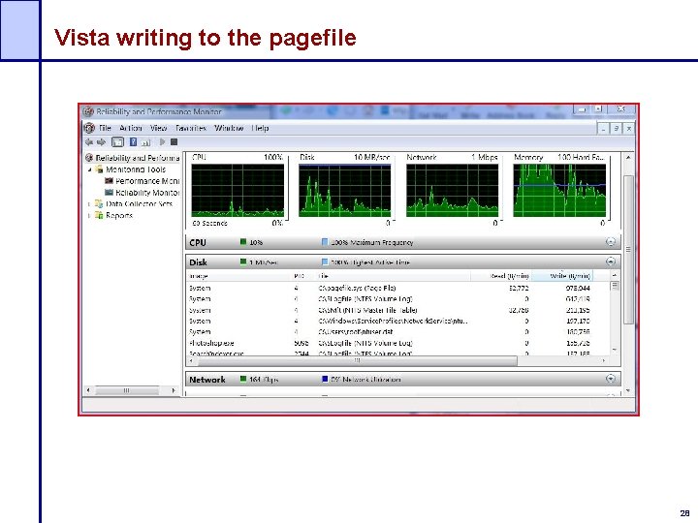Click the title bar Reliability Monitor app icon
The width and height of the screenshot is (698, 523).
coord(88,111)
